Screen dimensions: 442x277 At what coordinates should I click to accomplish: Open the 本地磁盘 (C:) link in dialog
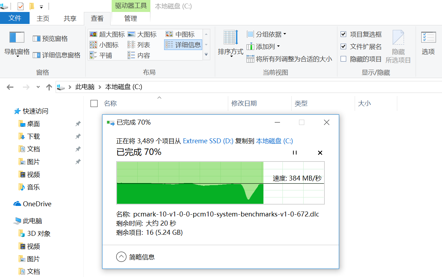(x=274, y=141)
